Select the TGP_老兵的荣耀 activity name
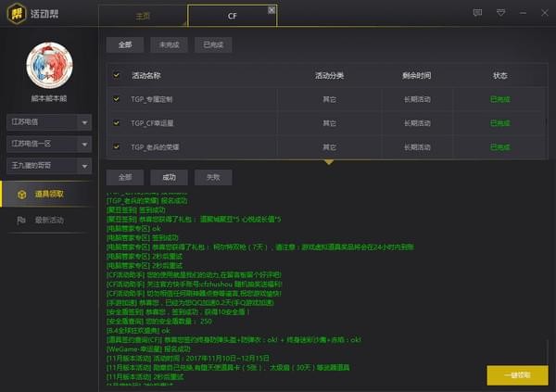556x392 pixels. coord(155,146)
